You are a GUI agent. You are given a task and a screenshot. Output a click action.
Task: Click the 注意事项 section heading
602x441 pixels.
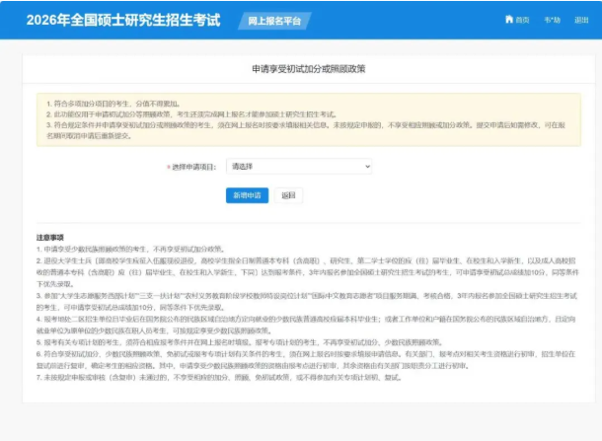coord(49,239)
